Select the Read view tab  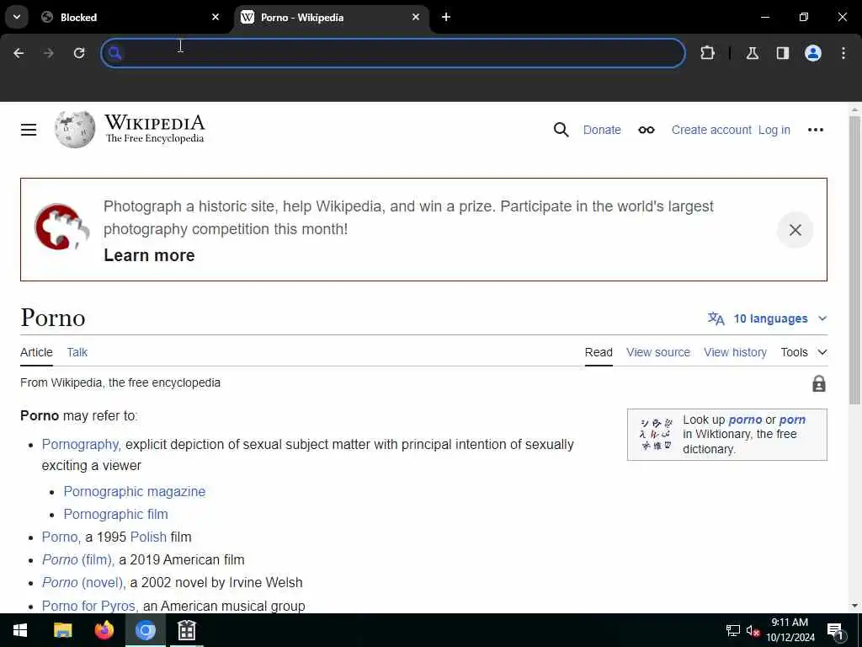(x=599, y=352)
